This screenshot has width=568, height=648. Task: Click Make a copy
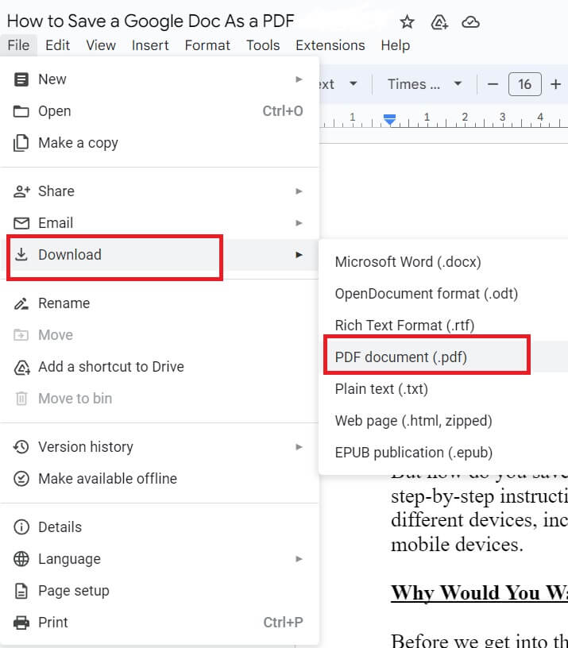[x=78, y=143]
